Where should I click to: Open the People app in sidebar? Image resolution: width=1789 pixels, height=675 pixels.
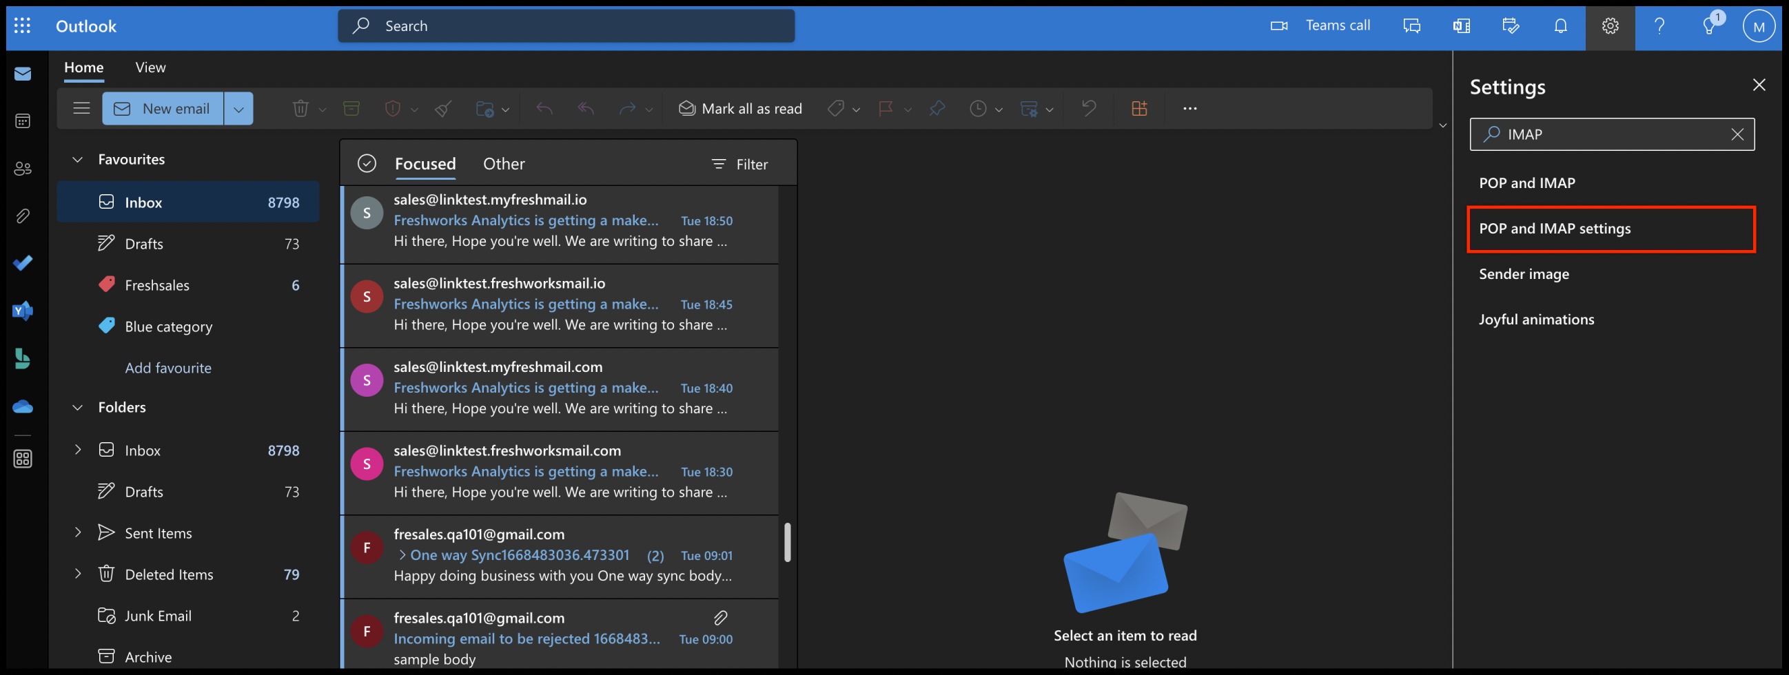[x=23, y=169]
